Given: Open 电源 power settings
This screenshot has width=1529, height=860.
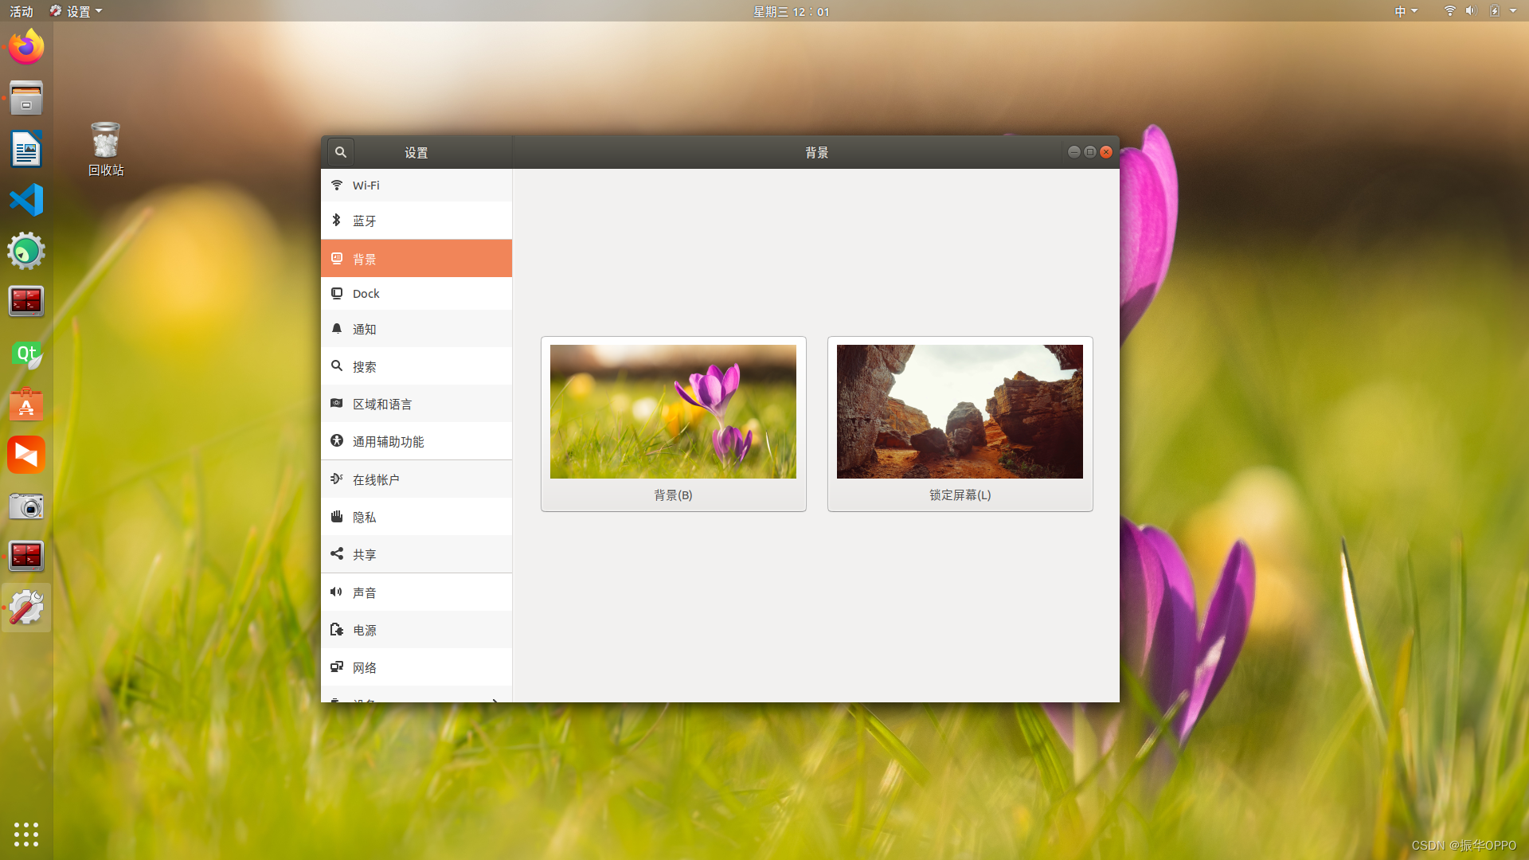Looking at the screenshot, I should (x=416, y=629).
